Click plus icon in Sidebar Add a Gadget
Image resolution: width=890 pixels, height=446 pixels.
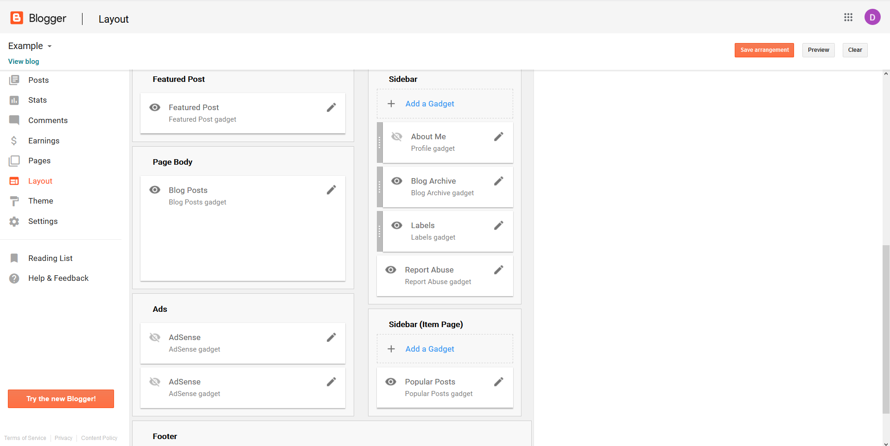391,104
